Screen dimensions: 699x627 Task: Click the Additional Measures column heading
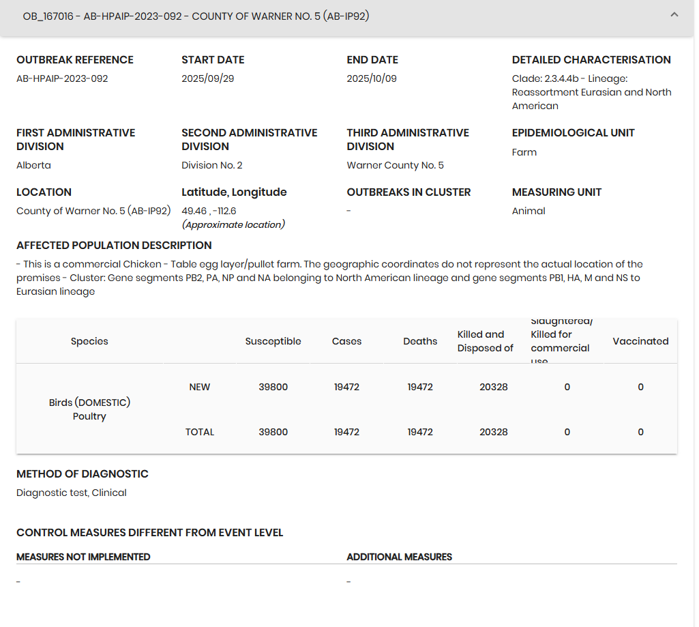pos(399,557)
